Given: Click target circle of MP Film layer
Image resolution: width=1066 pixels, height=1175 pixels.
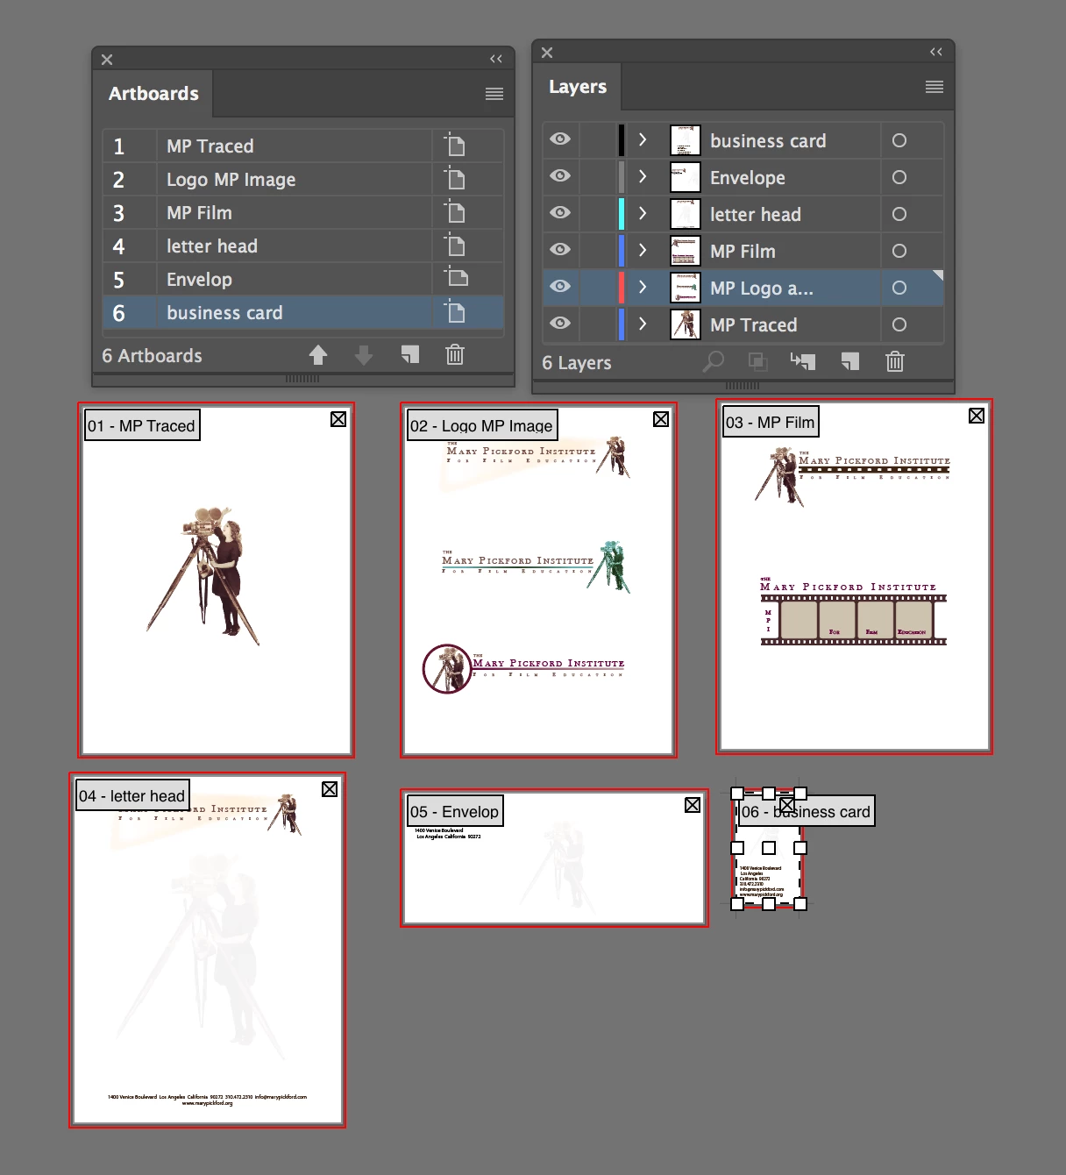Looking at the screenshot, I should [x=899, y=251].
